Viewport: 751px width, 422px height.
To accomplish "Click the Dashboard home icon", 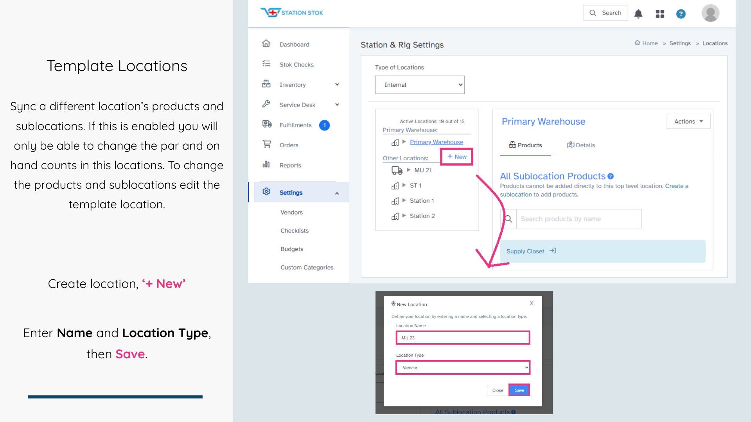I will (x=266, y=44).
